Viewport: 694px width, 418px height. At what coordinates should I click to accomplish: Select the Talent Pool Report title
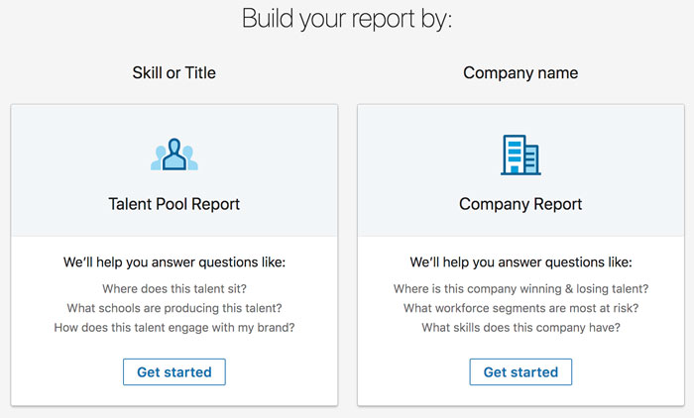point(174,205)
